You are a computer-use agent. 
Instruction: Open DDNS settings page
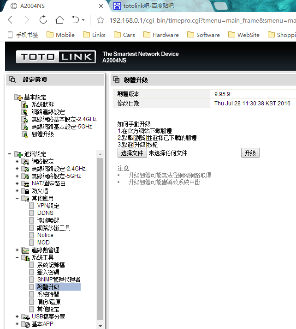click(x=46, y=213)
